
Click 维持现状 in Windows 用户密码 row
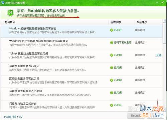(140, 43)
